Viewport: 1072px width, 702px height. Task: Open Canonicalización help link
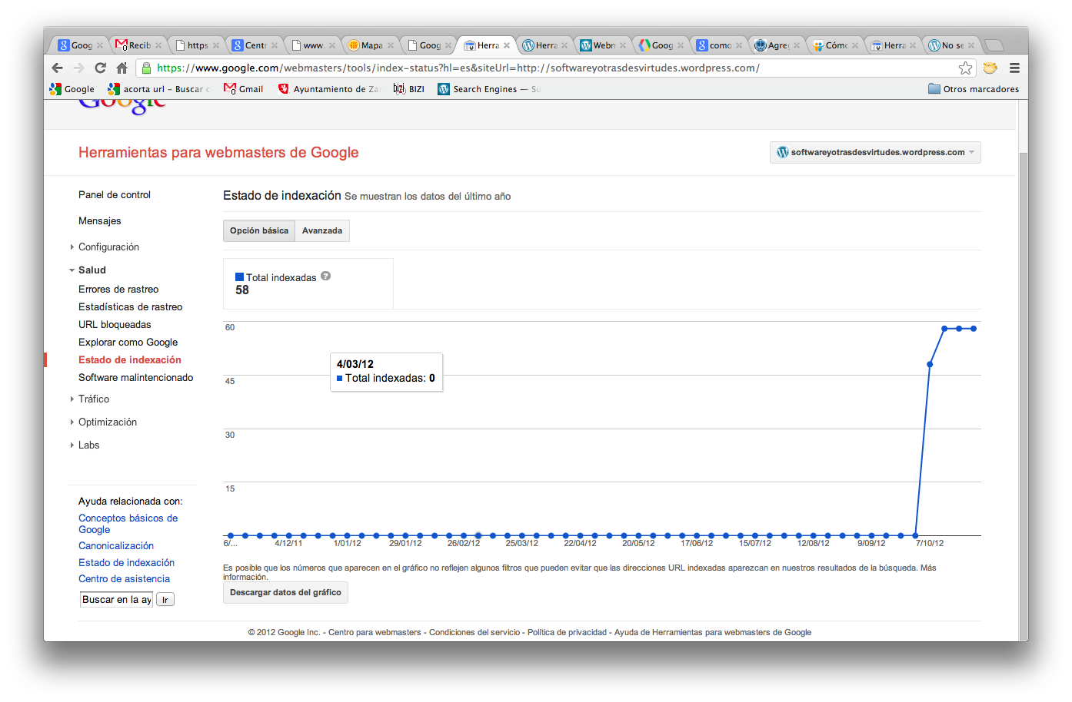click(116, 546)
